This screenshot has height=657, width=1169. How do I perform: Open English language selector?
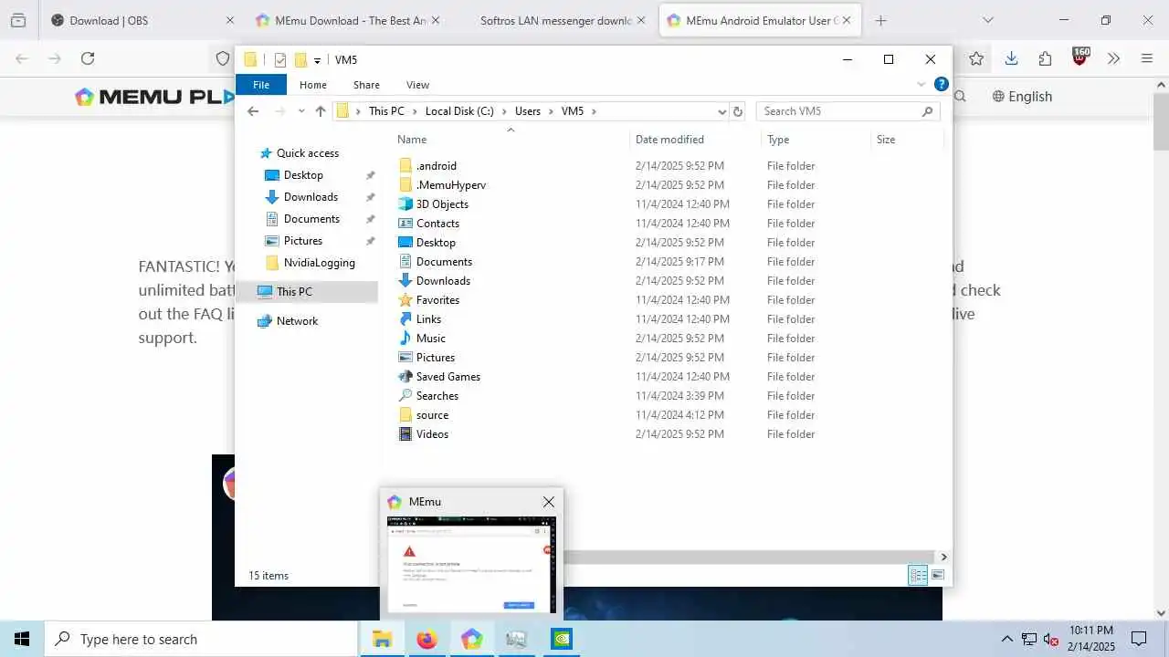pyautogui.click(x=1022, y=97)
